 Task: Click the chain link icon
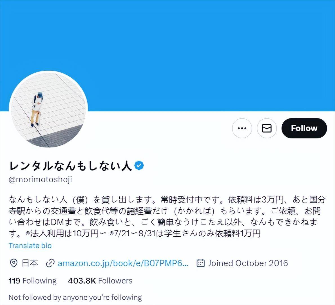coord(50,263)
